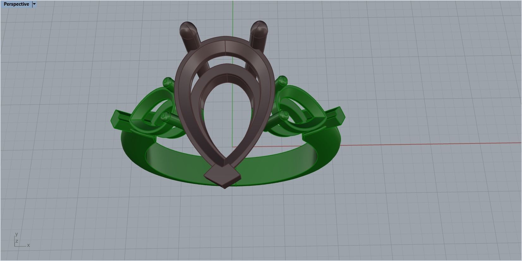Click the Perspective viewport title label
Viewport: 522px width, 261px height.
tap(16, 4)
